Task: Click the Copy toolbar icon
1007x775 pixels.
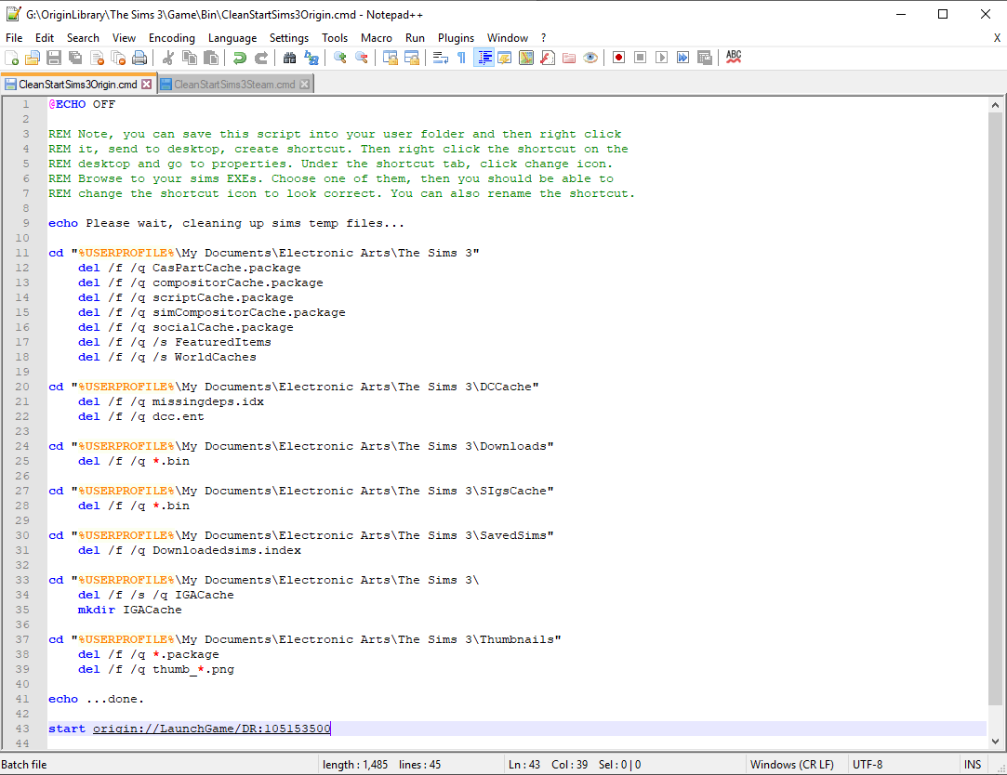Action: (190, 58)
